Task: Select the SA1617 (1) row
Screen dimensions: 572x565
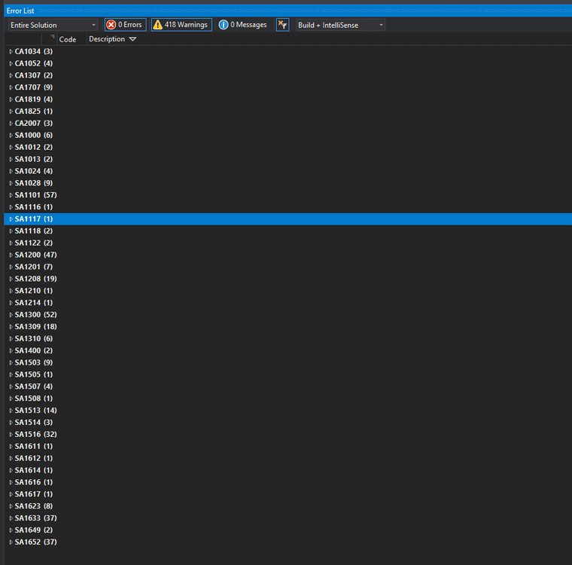Action: click(288, 494)
